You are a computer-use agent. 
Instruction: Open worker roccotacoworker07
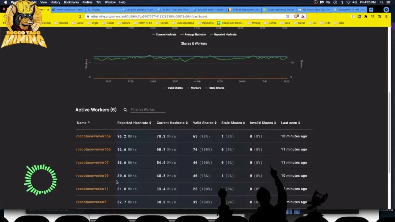pos(92,163)
